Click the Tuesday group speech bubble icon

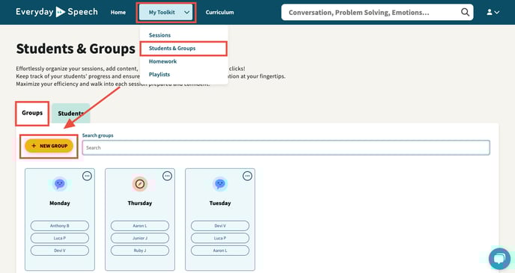coord(220,184)
